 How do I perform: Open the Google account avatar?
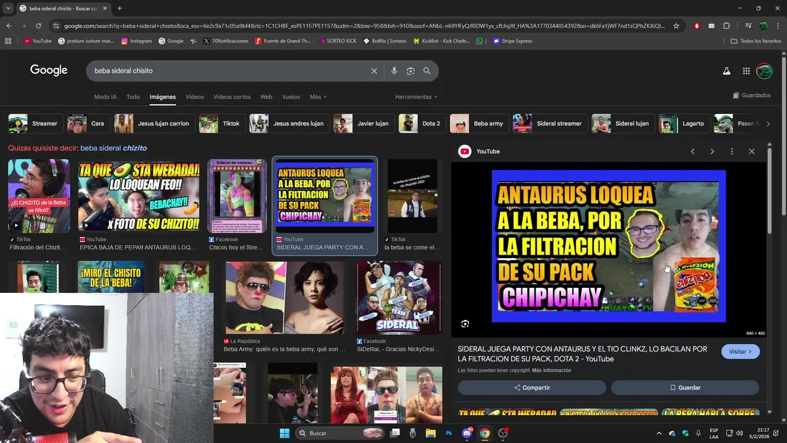(x=764, y=71)
